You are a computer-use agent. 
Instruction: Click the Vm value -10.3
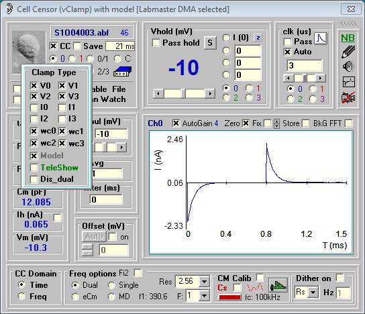coord(36,248)
